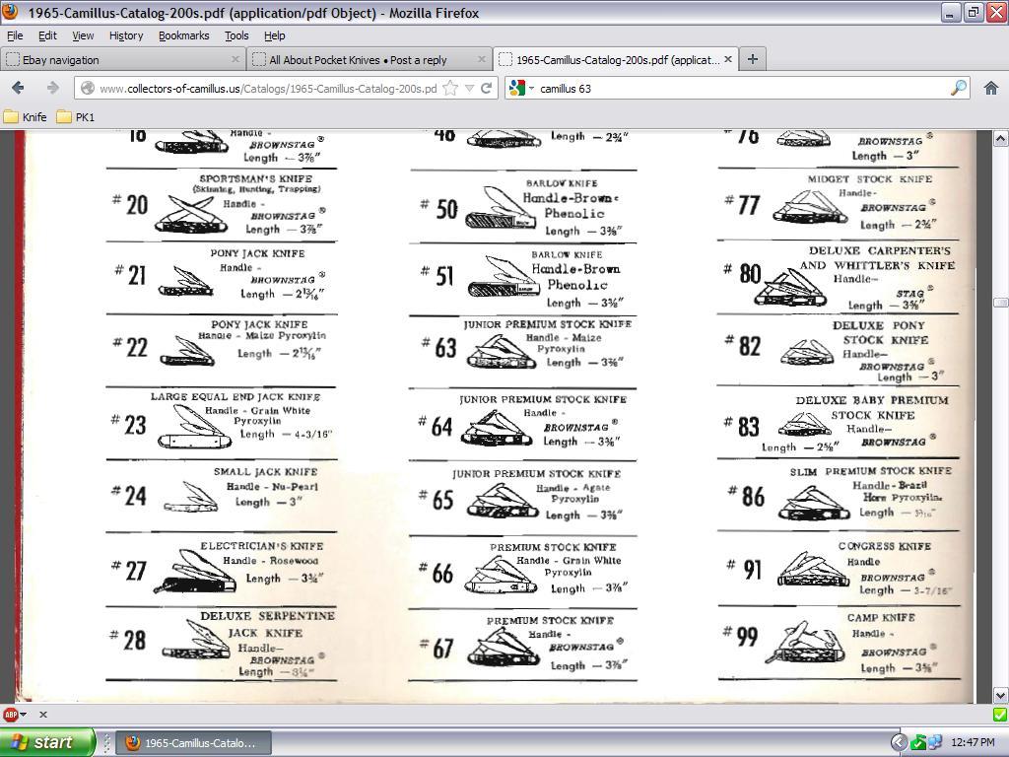Click the 'PONY JACK KNIFE' heading for #21

pyautogui.click(x=257, y=253)
